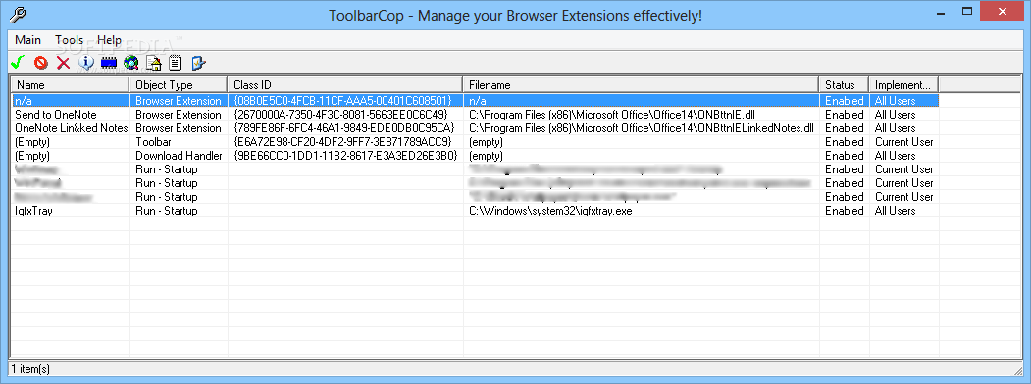Screen dimensions: 1031x384
Task: Sort by the Filename column header
Action: tap(642, 84)
